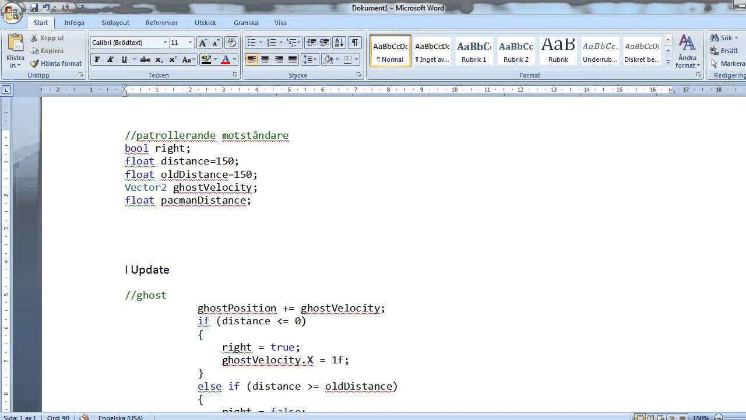Center align text
The image size is (746, 420).
(265, 60)
